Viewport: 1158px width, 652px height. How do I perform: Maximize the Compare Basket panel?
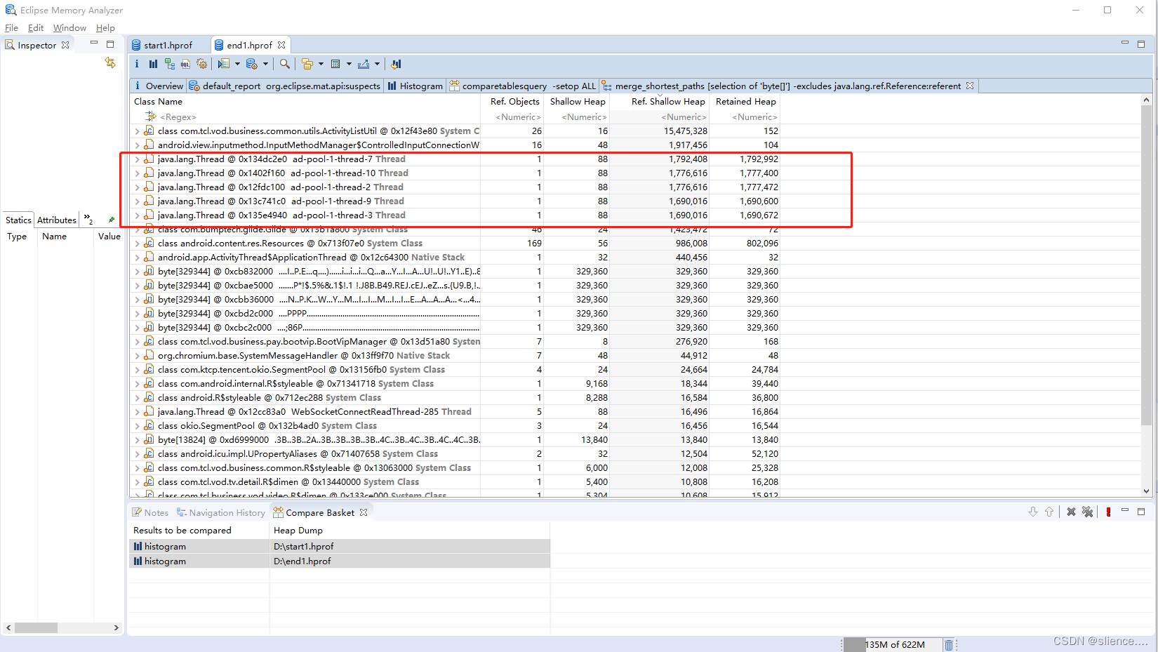[1141, 511]
